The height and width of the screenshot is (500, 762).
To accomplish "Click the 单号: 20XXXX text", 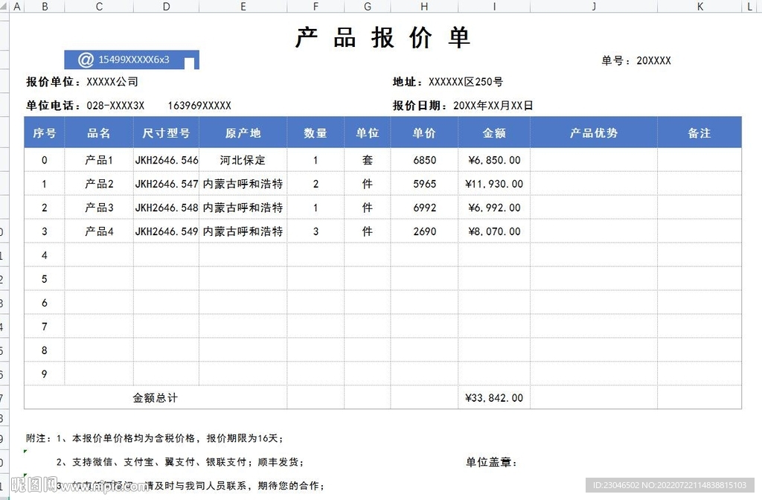I will pyautogui.click(x=636, y=61).
